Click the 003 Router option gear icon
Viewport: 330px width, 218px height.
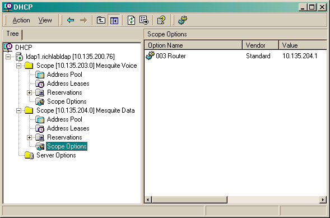point(150,56)
